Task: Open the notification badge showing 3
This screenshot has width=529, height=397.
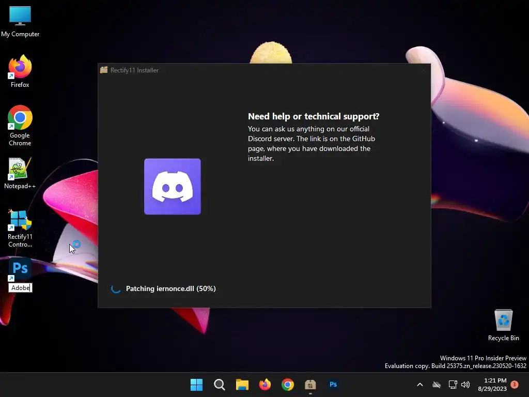Action: pyautogui.click(x=515, y=384)
